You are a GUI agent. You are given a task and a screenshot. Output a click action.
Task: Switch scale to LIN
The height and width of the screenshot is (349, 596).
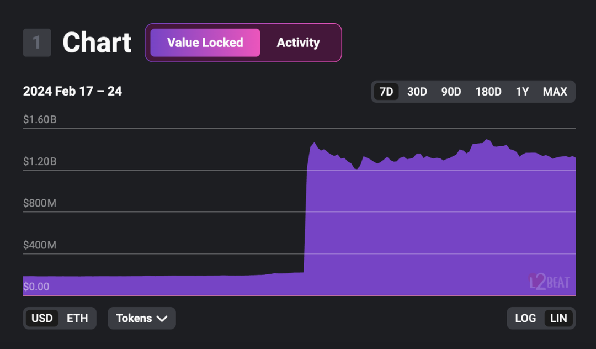(x=558, y=318)
